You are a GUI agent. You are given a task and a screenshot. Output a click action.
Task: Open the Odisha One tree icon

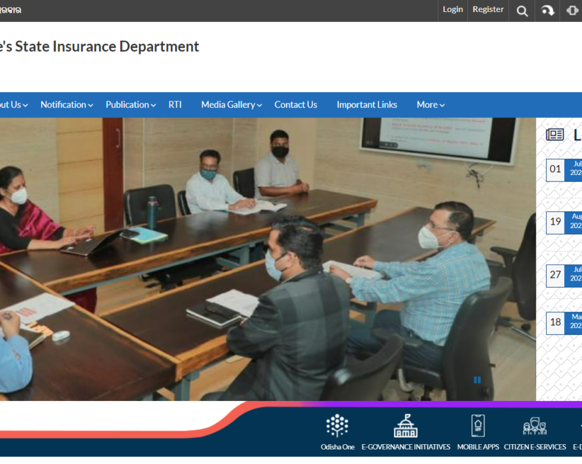(337, 426)
